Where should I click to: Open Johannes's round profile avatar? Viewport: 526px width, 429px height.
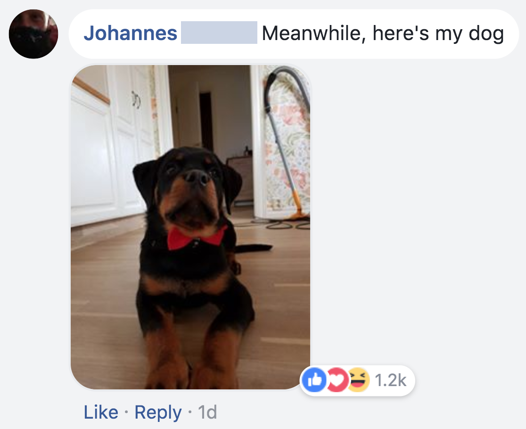(x=33, y=34)
